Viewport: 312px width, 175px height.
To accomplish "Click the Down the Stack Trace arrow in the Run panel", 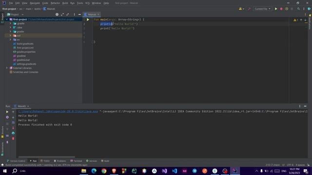I will click(13, 117).
